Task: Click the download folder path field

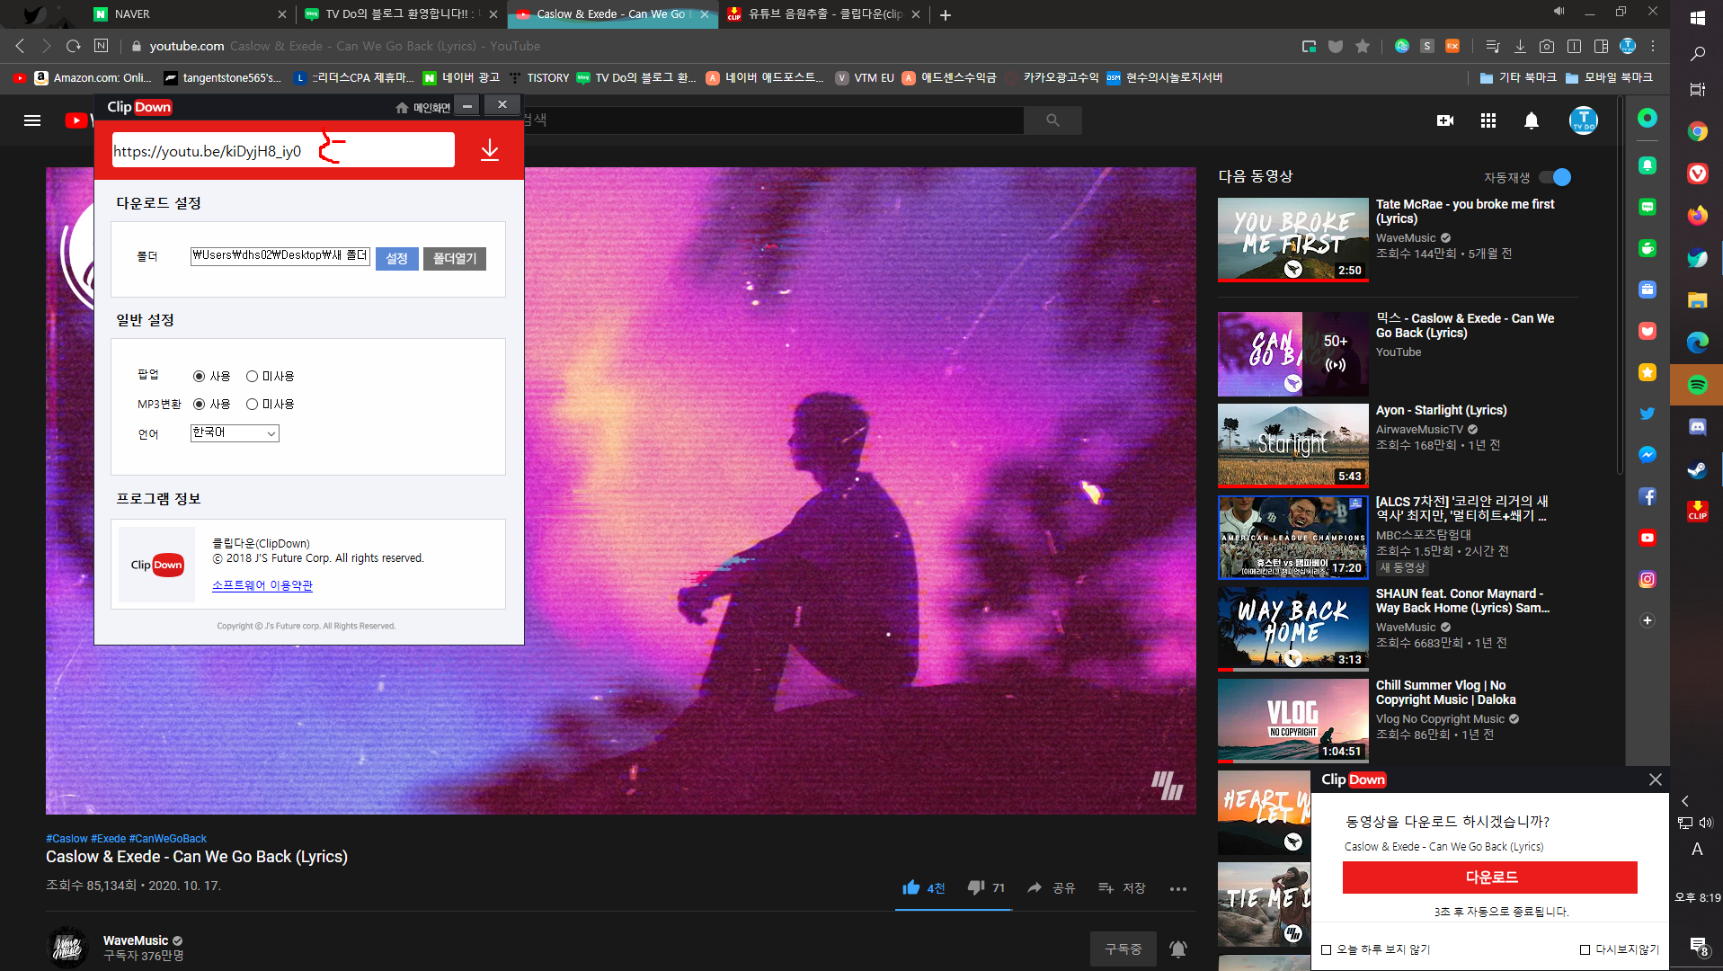Action: pos(280,255)
